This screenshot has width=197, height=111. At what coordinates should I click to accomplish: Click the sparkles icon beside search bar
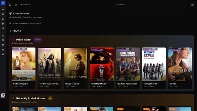(193, 5)
